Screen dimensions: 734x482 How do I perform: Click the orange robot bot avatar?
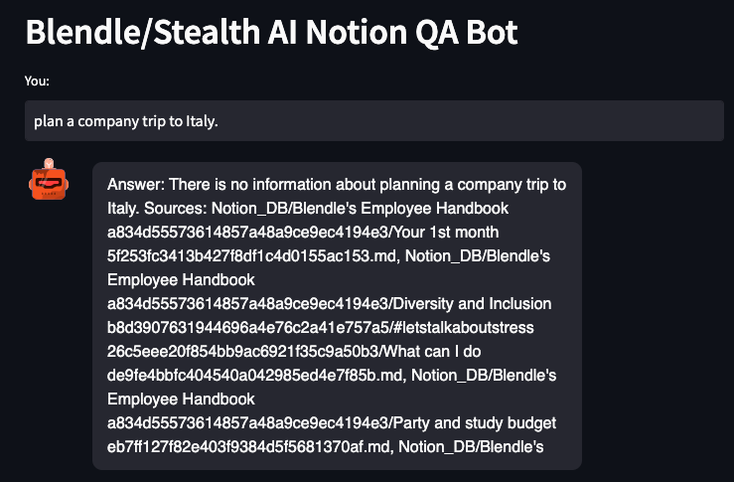click(x=47, y=180)
